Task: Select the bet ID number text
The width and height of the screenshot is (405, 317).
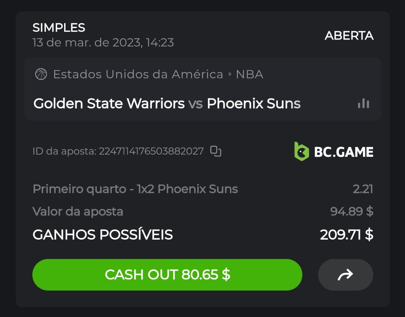Action: (151, 151)
